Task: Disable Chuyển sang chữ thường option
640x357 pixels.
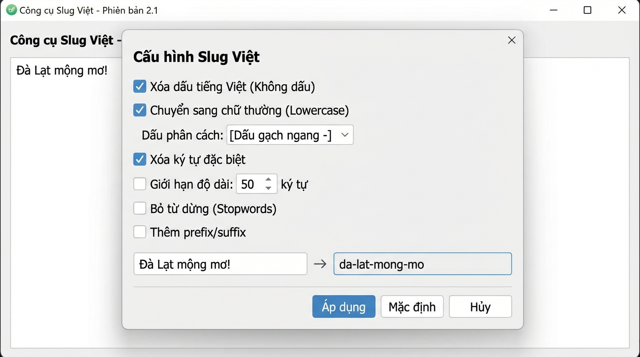Action: [140, 110]
